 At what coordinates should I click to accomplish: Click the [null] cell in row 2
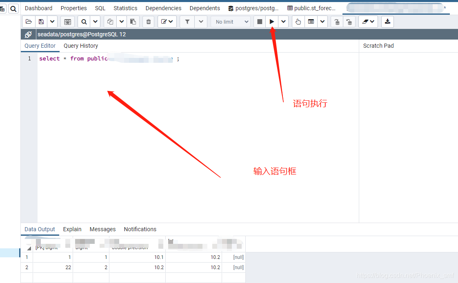(x=233, y=268)
